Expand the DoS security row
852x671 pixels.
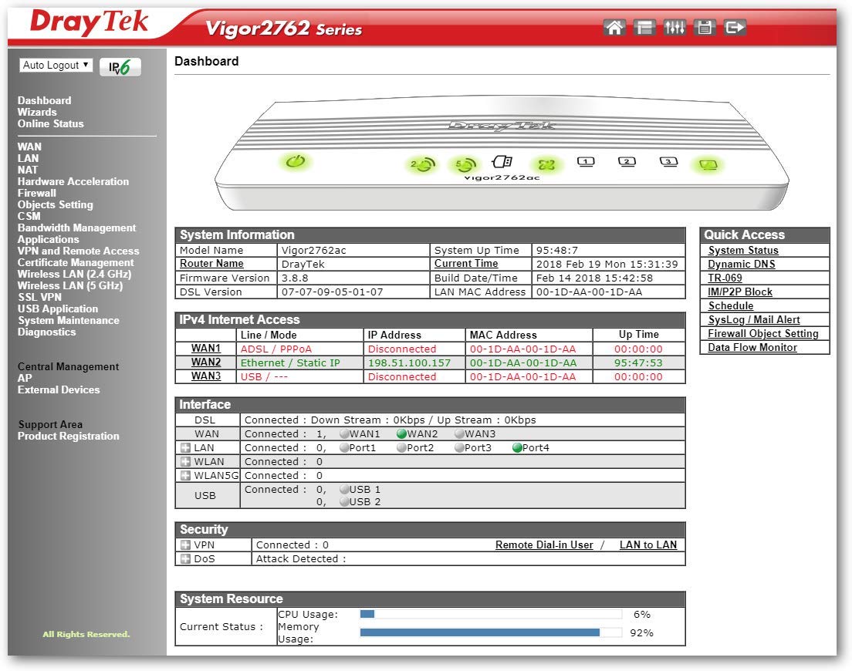(185, 558)
